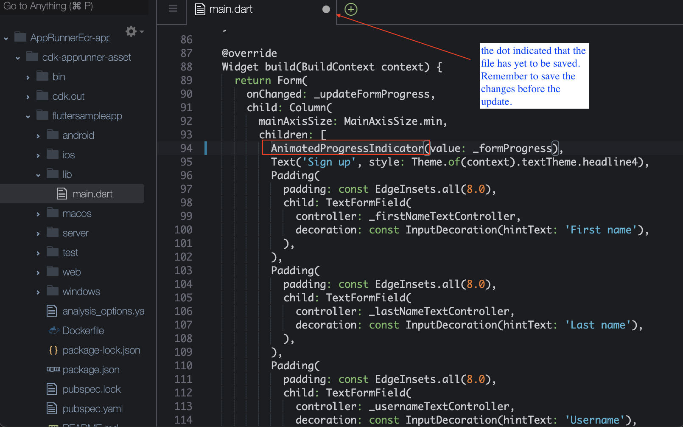Click the macos folder icon

tap(53, 213)
